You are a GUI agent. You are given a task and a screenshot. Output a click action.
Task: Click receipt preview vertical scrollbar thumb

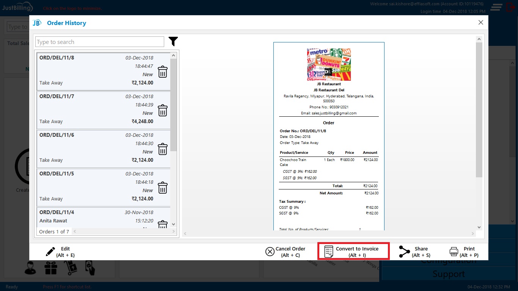pos(479,110)
